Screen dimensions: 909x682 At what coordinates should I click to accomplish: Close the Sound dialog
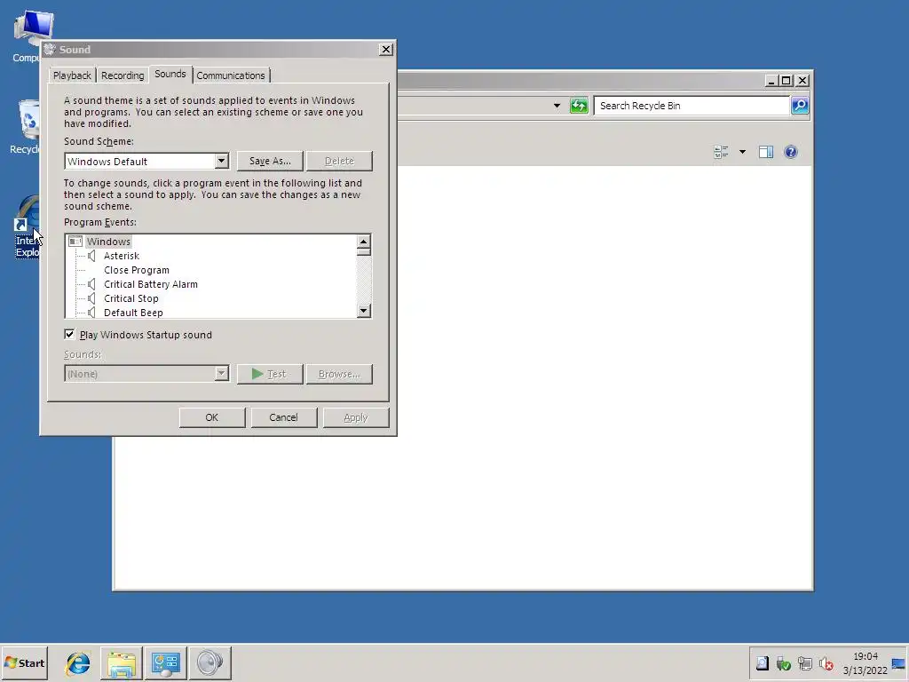point(385,50)
